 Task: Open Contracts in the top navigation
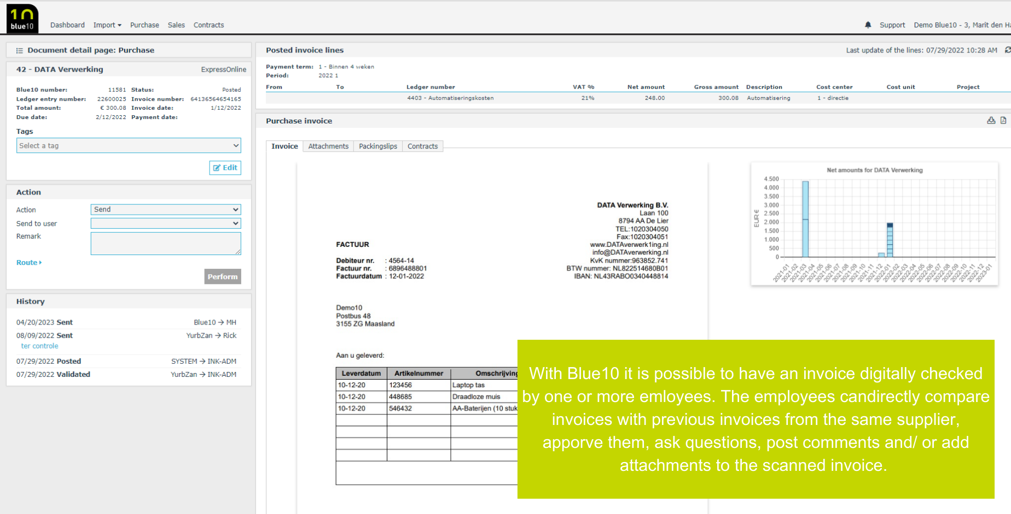[208, 25]
